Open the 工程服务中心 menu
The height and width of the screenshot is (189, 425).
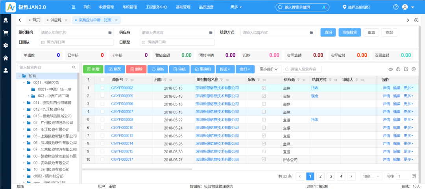tap(156, 7)
